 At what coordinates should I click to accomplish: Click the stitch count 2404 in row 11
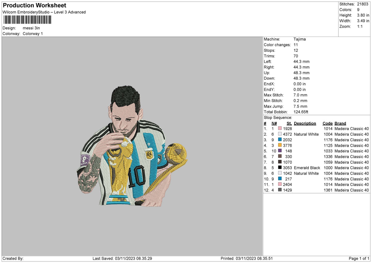pyautogui.click(x=287, y=185)
